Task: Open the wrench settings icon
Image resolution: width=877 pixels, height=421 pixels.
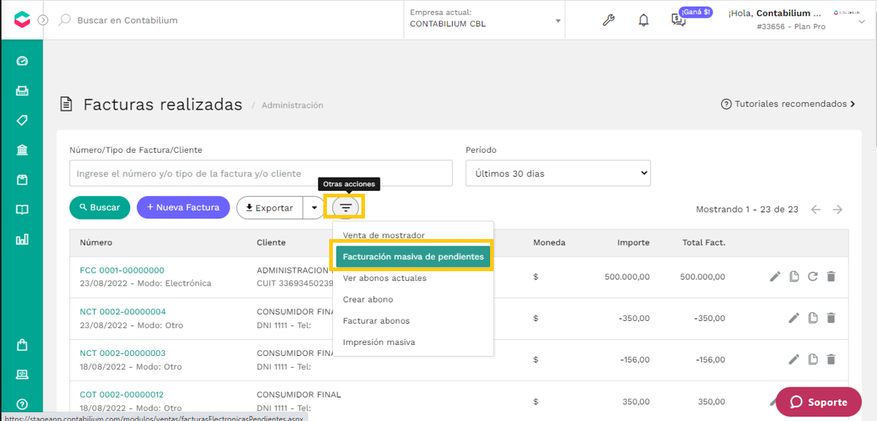Action: coord(609,20)
